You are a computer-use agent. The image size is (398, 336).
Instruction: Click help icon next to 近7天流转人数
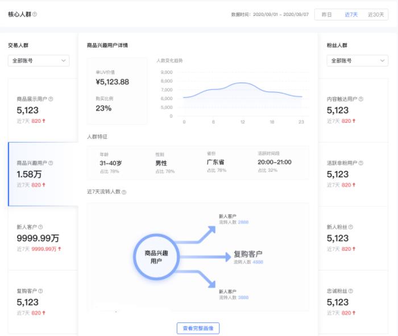[124, 192]
